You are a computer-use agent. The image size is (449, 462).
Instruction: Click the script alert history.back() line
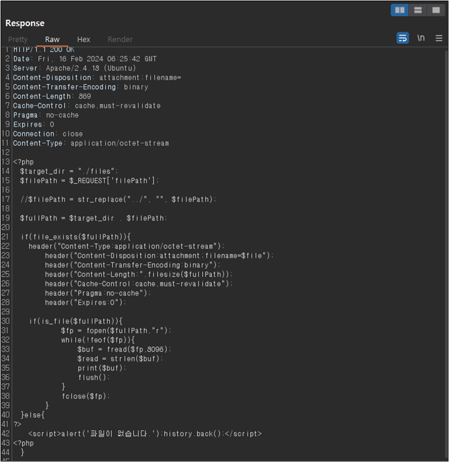tap(145, 434)
